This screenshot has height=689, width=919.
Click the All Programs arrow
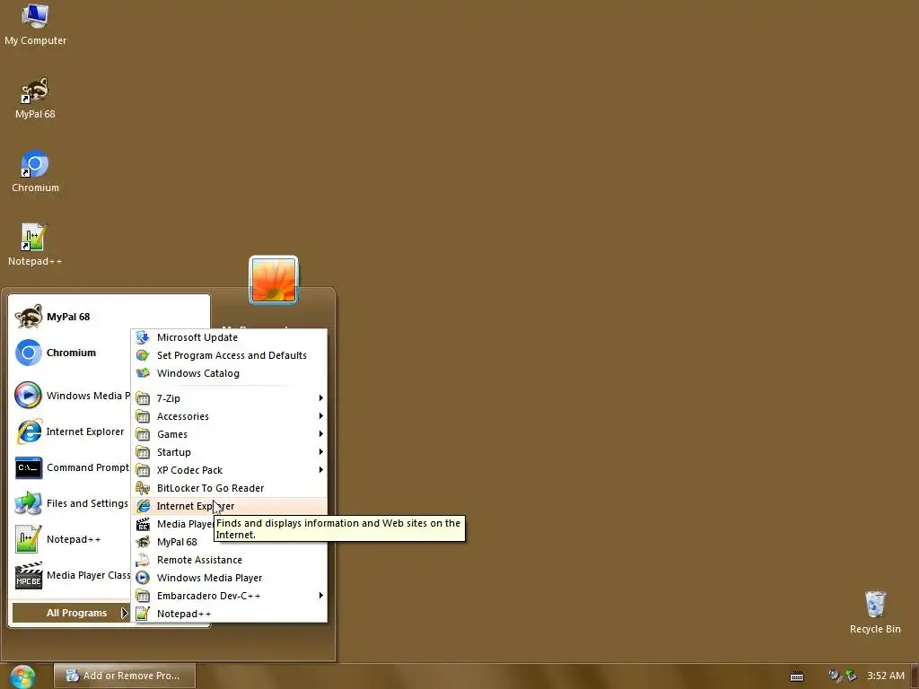(x=124, y=614)
